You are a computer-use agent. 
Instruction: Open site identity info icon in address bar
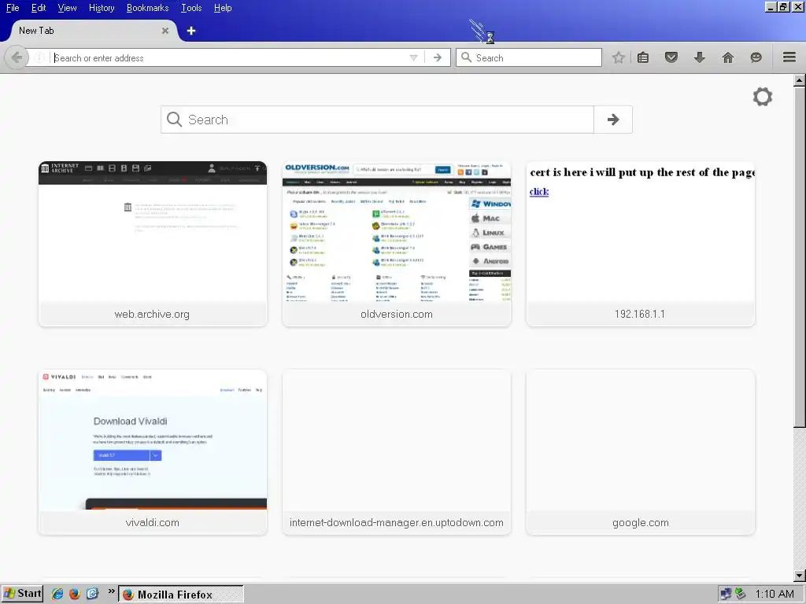(x=39, y=57)
